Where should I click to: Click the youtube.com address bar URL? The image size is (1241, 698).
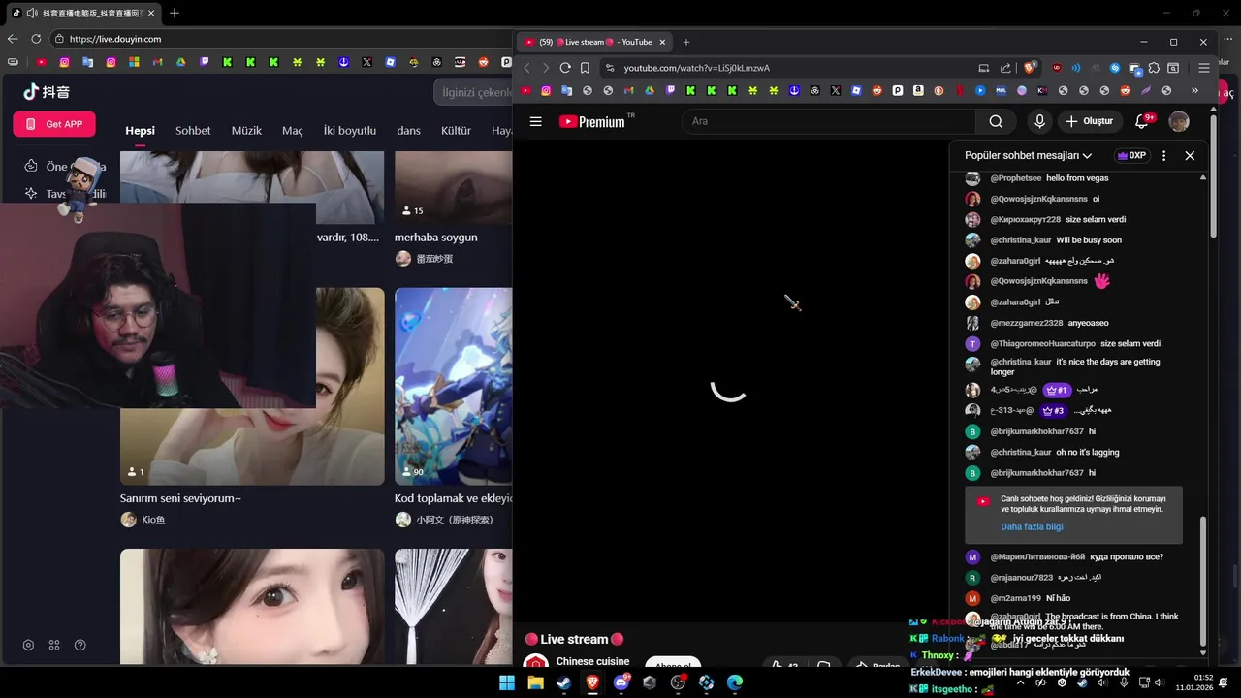pyautogui.click(x=696, y=68)
